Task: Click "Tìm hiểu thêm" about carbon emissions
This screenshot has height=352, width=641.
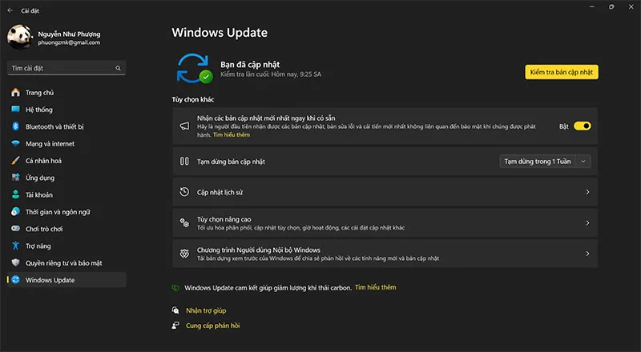Action: pos(375,287)
